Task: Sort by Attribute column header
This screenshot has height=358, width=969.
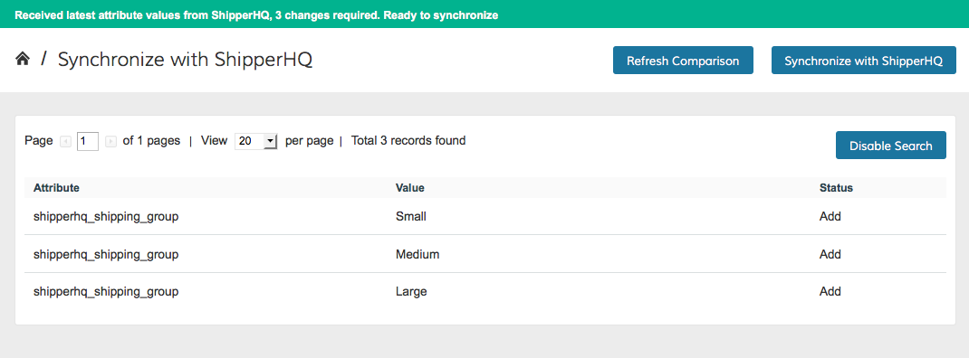Action: 56,188
